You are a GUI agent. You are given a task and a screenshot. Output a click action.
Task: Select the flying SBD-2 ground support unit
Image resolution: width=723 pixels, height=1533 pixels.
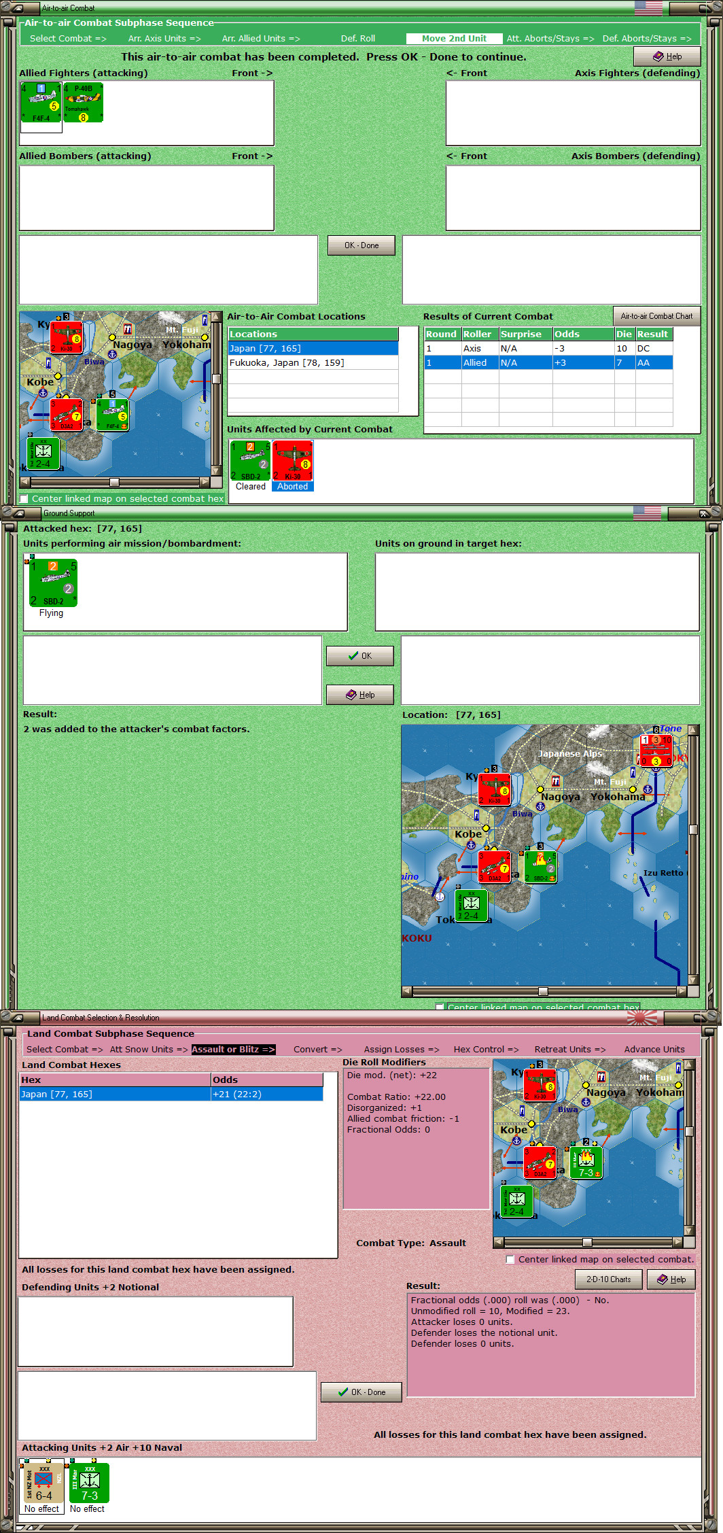[x=51, y=582]
